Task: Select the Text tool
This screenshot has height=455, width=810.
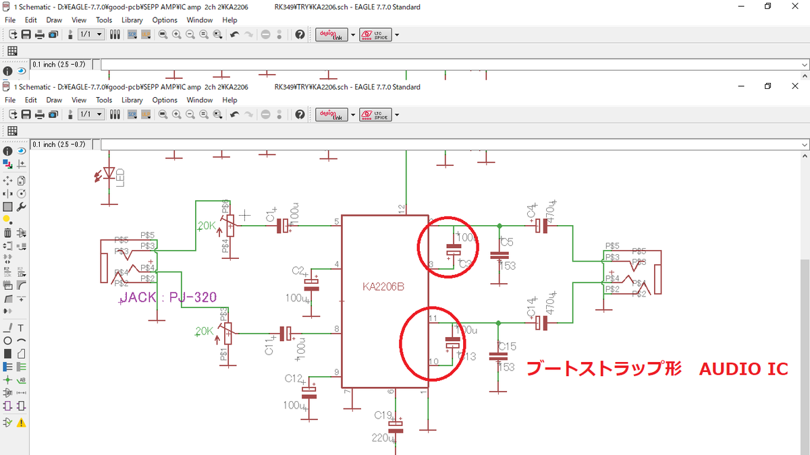Action: pos(21,328)
